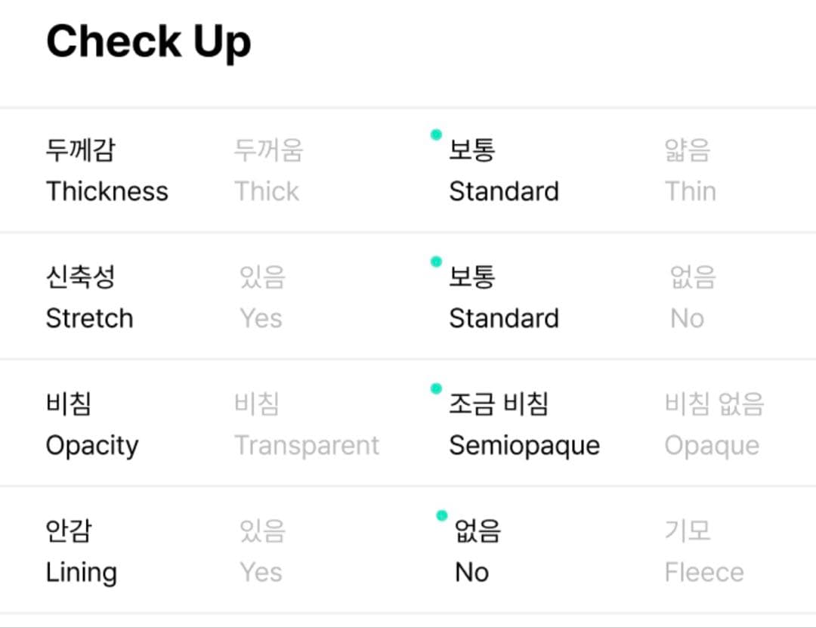Select the Fleece lining option
The width and height of the screenshot is (816, 628).
703,552
